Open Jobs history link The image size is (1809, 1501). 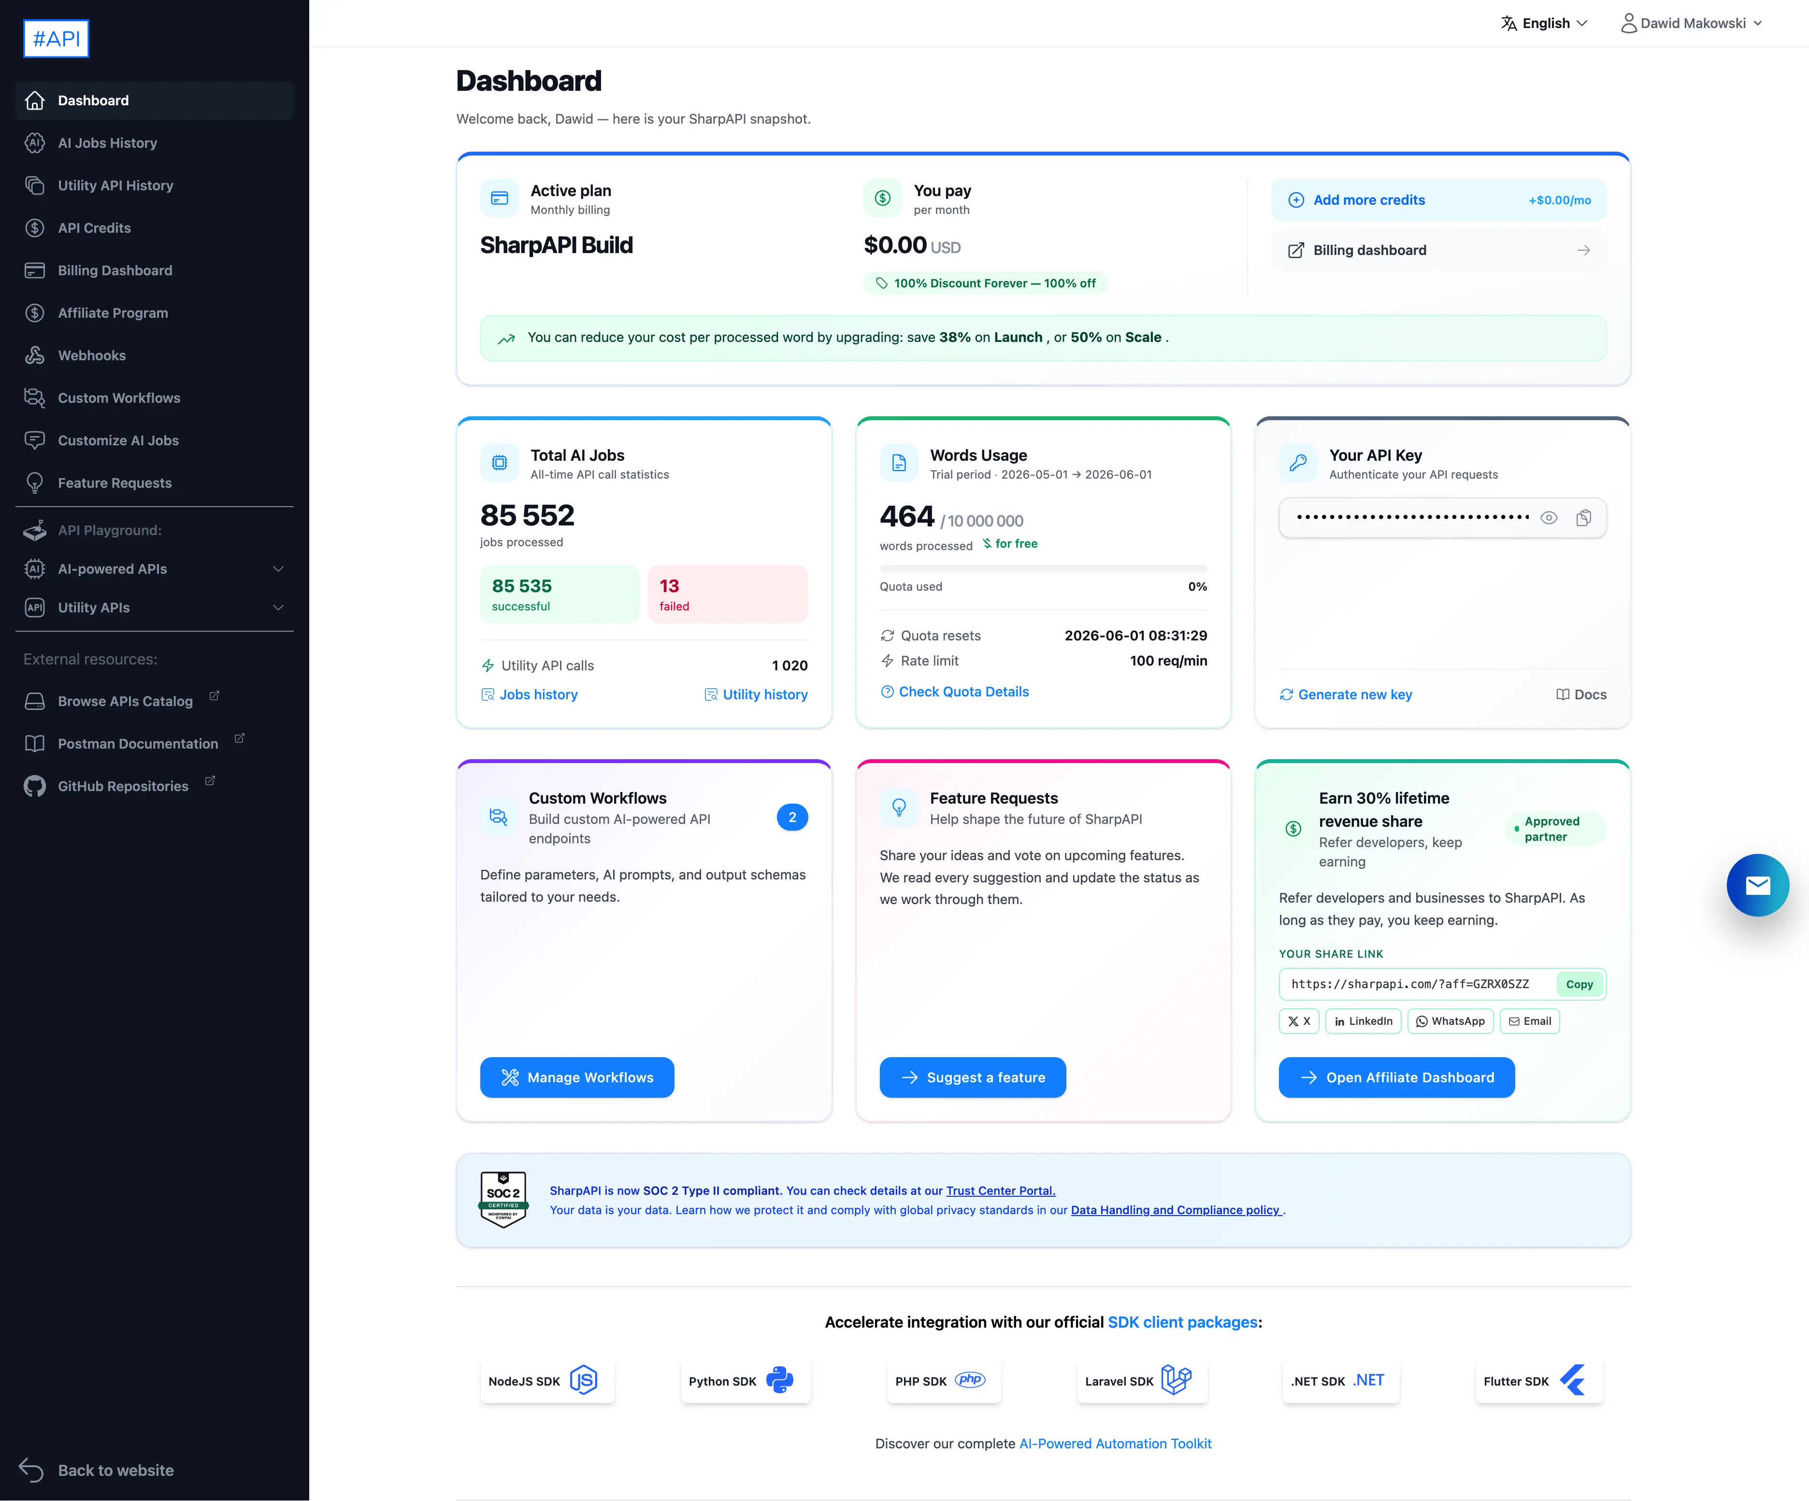pos(529,695)
